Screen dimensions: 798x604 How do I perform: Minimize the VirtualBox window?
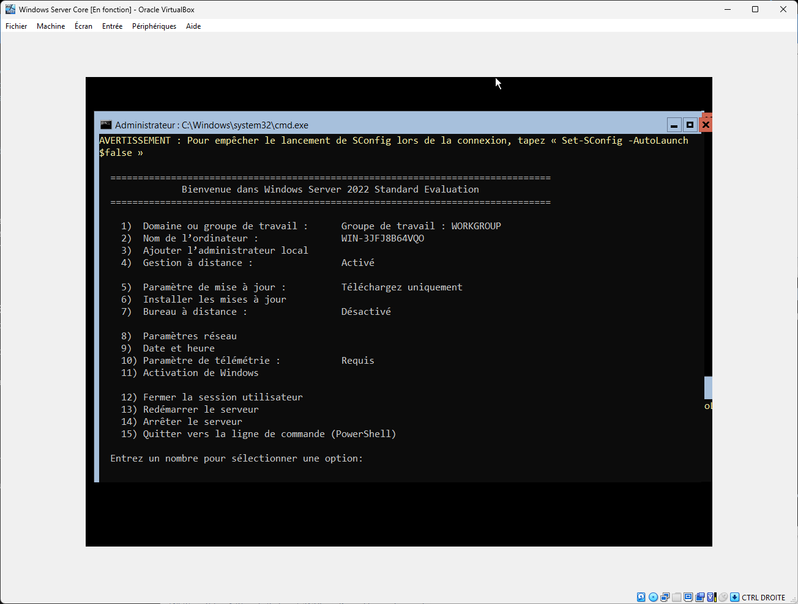728,9
